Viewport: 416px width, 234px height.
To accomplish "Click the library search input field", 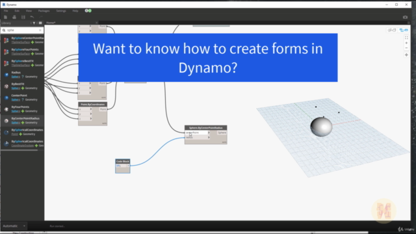I will (23, 31).
